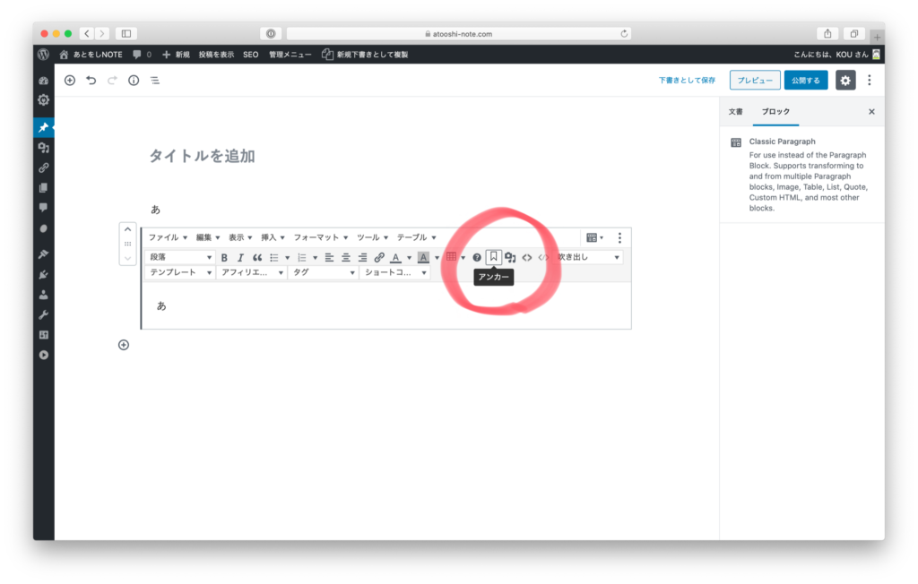Center-align the paragraph text

coord(346,258)
